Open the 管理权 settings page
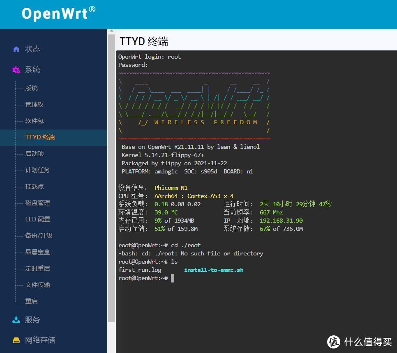Screen dimensions: 397x353 pyautogui.click(x=35, y=105)
